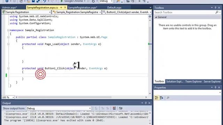This screenshot has width=223, height=125.
Task: Close the SampleRegistration.aspx.cs tab
Action: coord(65,7)
